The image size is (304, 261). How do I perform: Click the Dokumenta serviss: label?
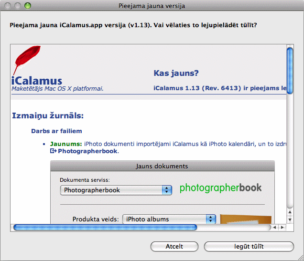coord(85,180)
